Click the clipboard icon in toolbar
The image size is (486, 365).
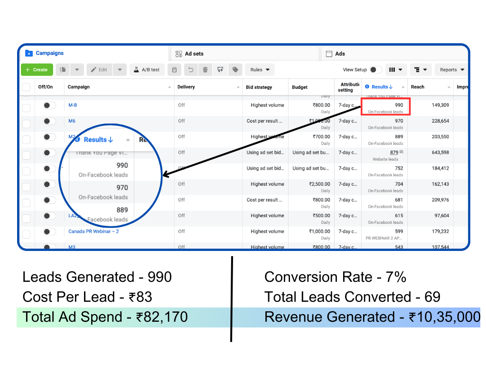(174, 70)
